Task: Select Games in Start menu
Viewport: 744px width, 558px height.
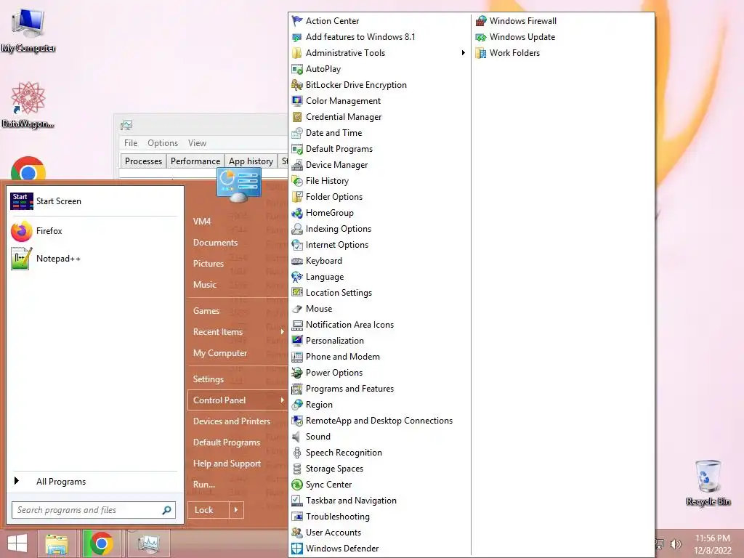Action: pyautogui.click(x=206, y=311)
